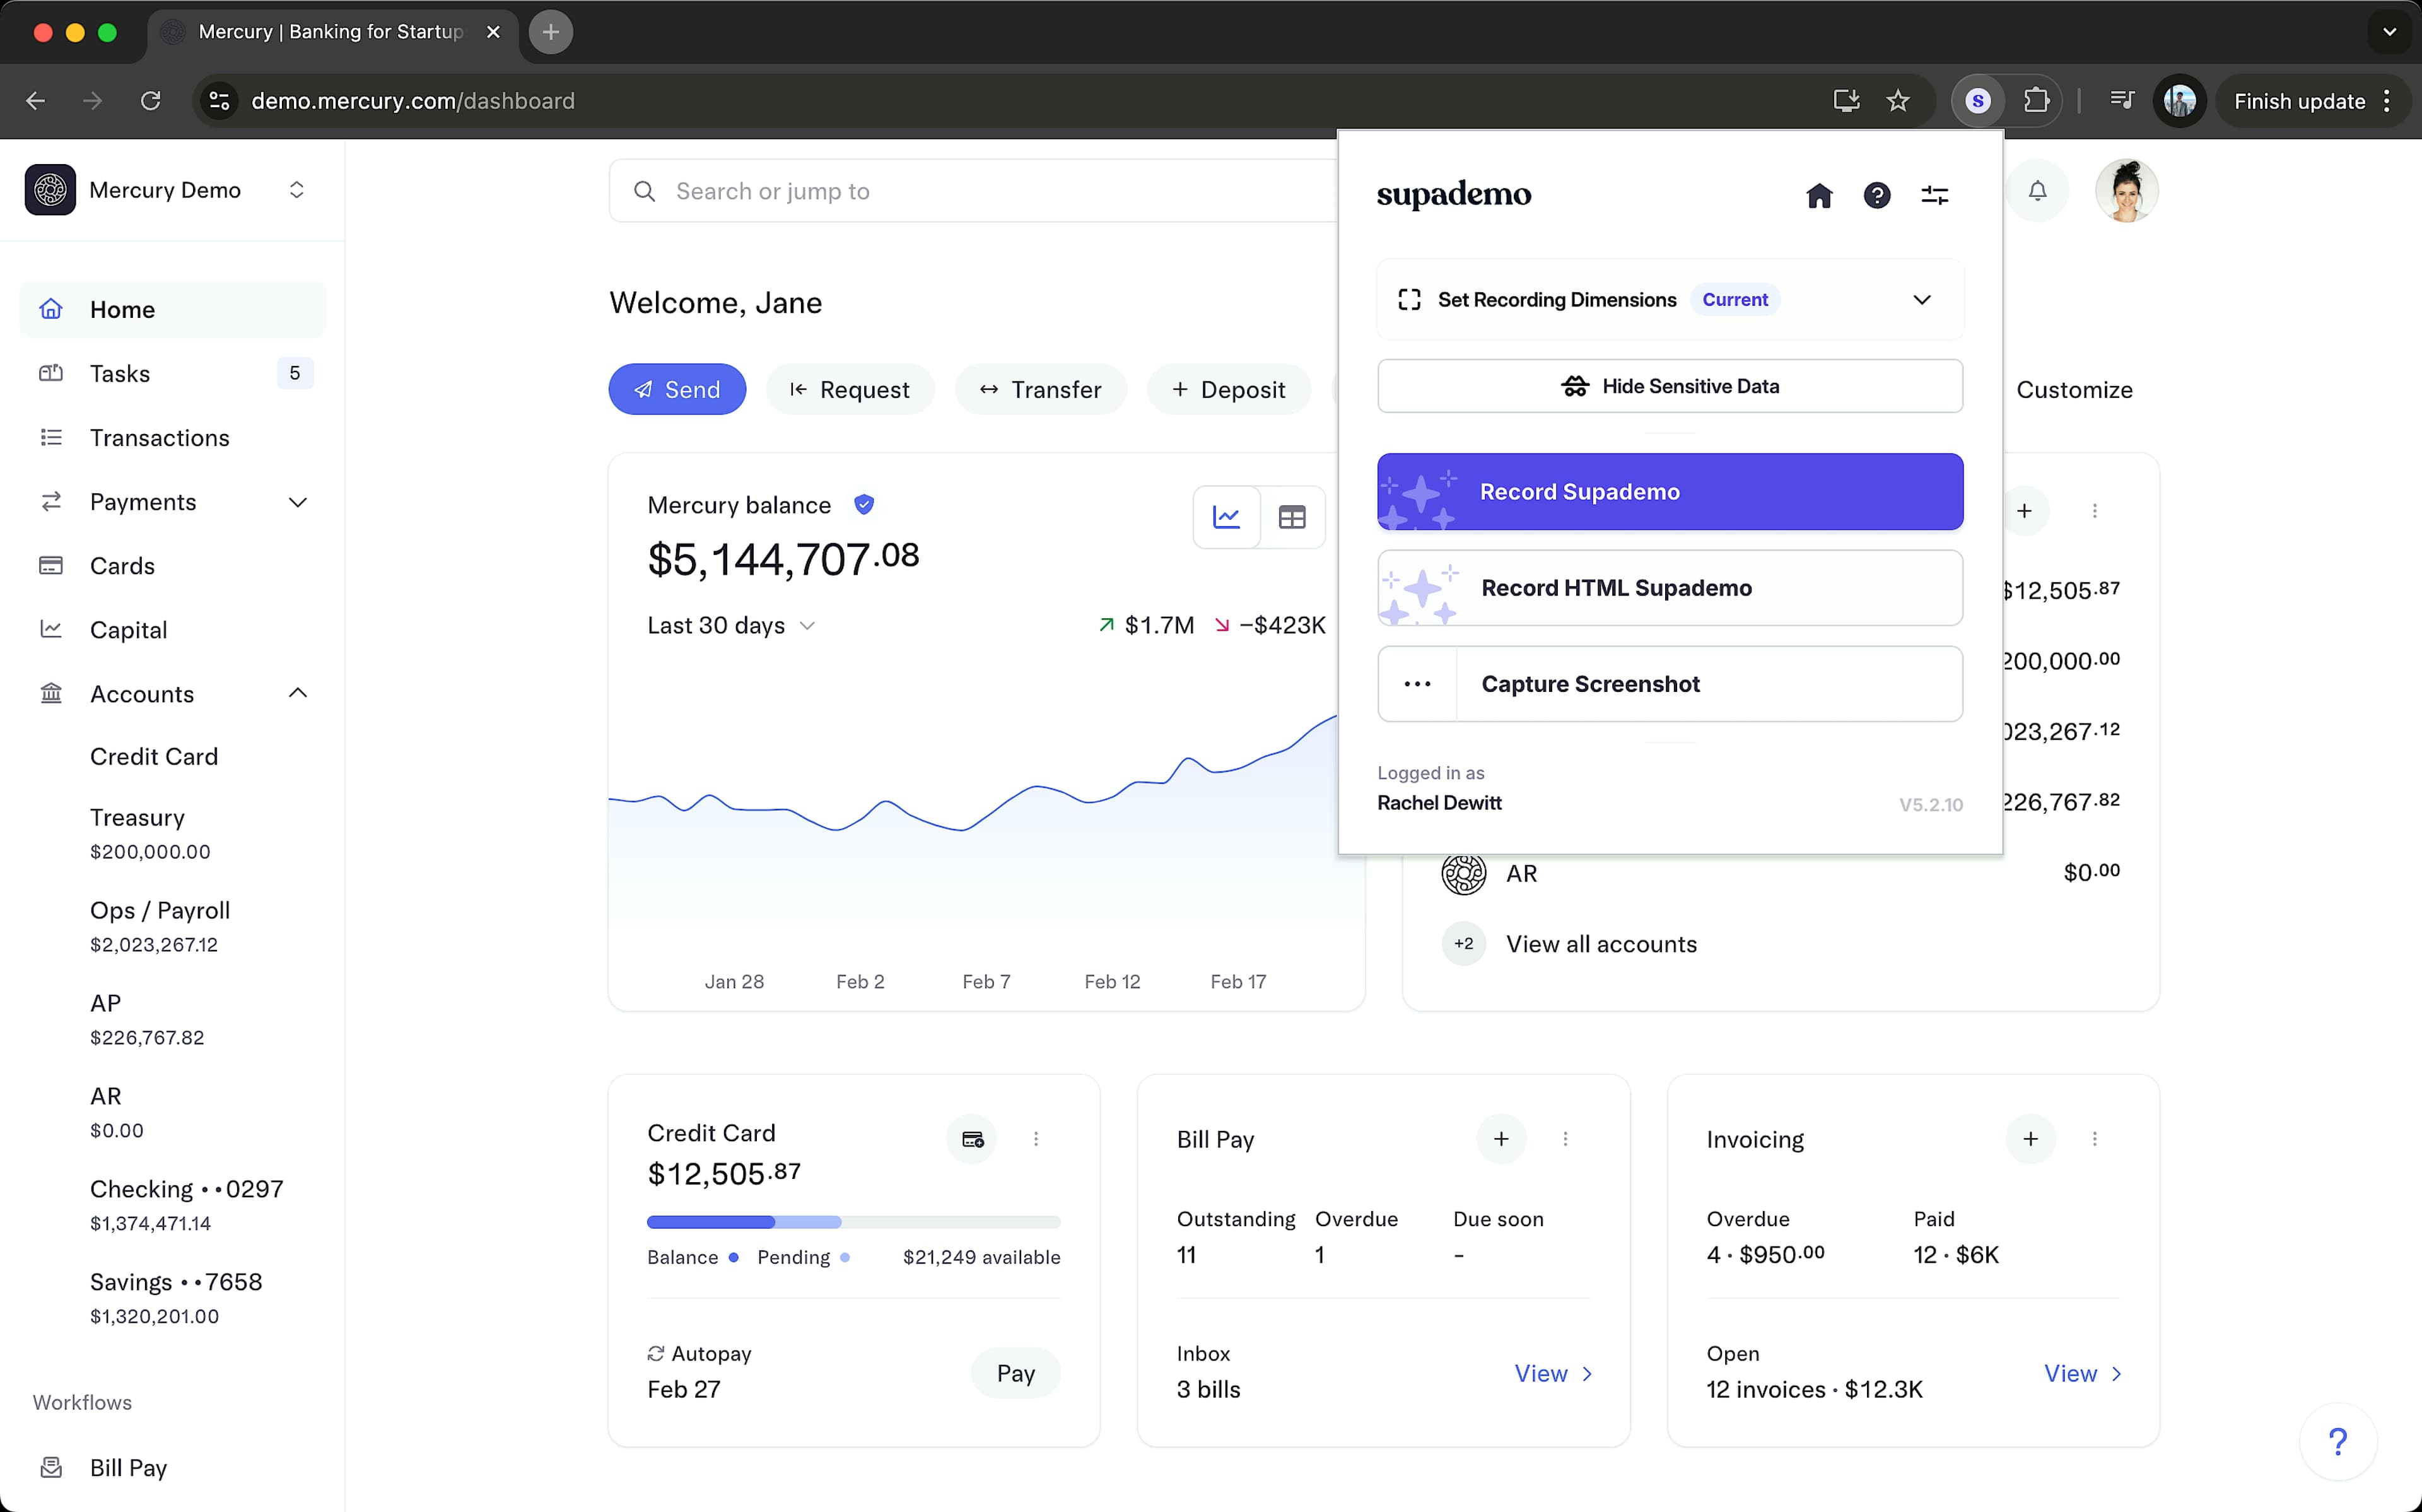Viewport: 2422px width, 1512px height.
Task: Open the media control icon in toolbar
Action: [x=2121, y=101]
